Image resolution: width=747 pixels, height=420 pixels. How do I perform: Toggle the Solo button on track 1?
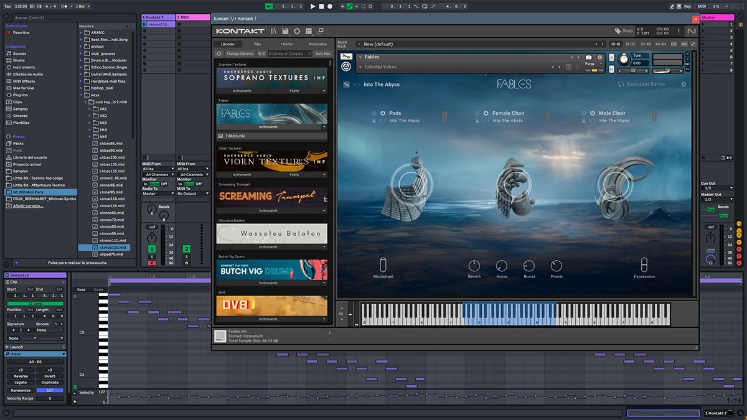click(151, 256)
